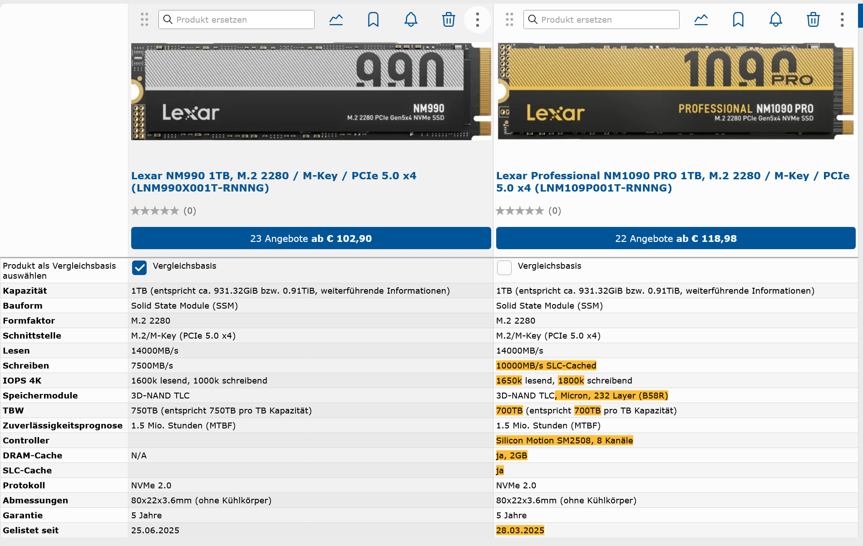This screenshot has height=546, width=863.
Task: Focus the Produkt ersetzen field for NM990
Action: point(237,20)
